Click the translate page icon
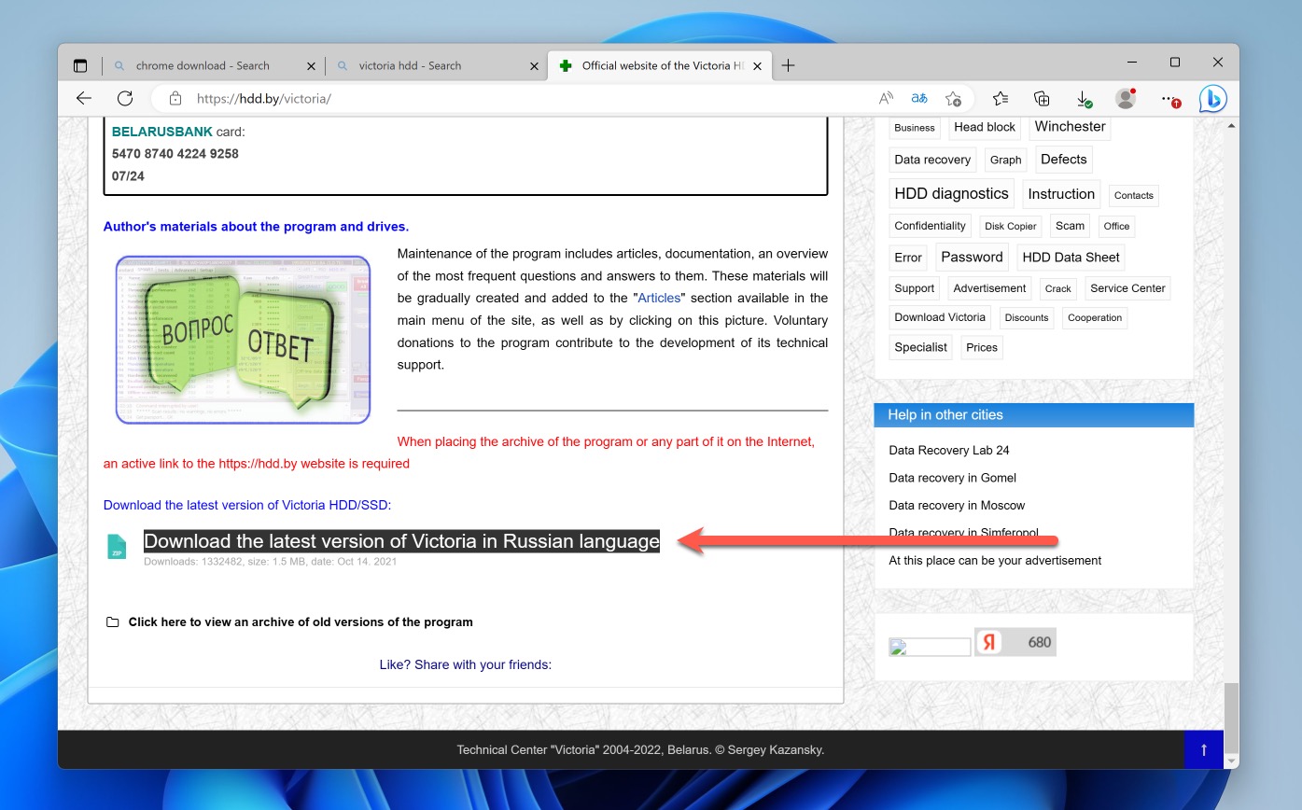Viewport: 1302px width, 810px height. 919,98
